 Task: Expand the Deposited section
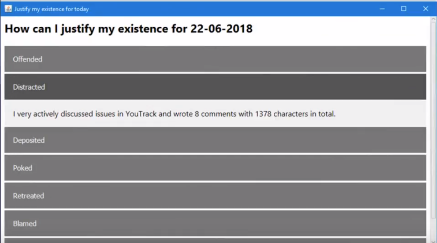pos(215,140)
